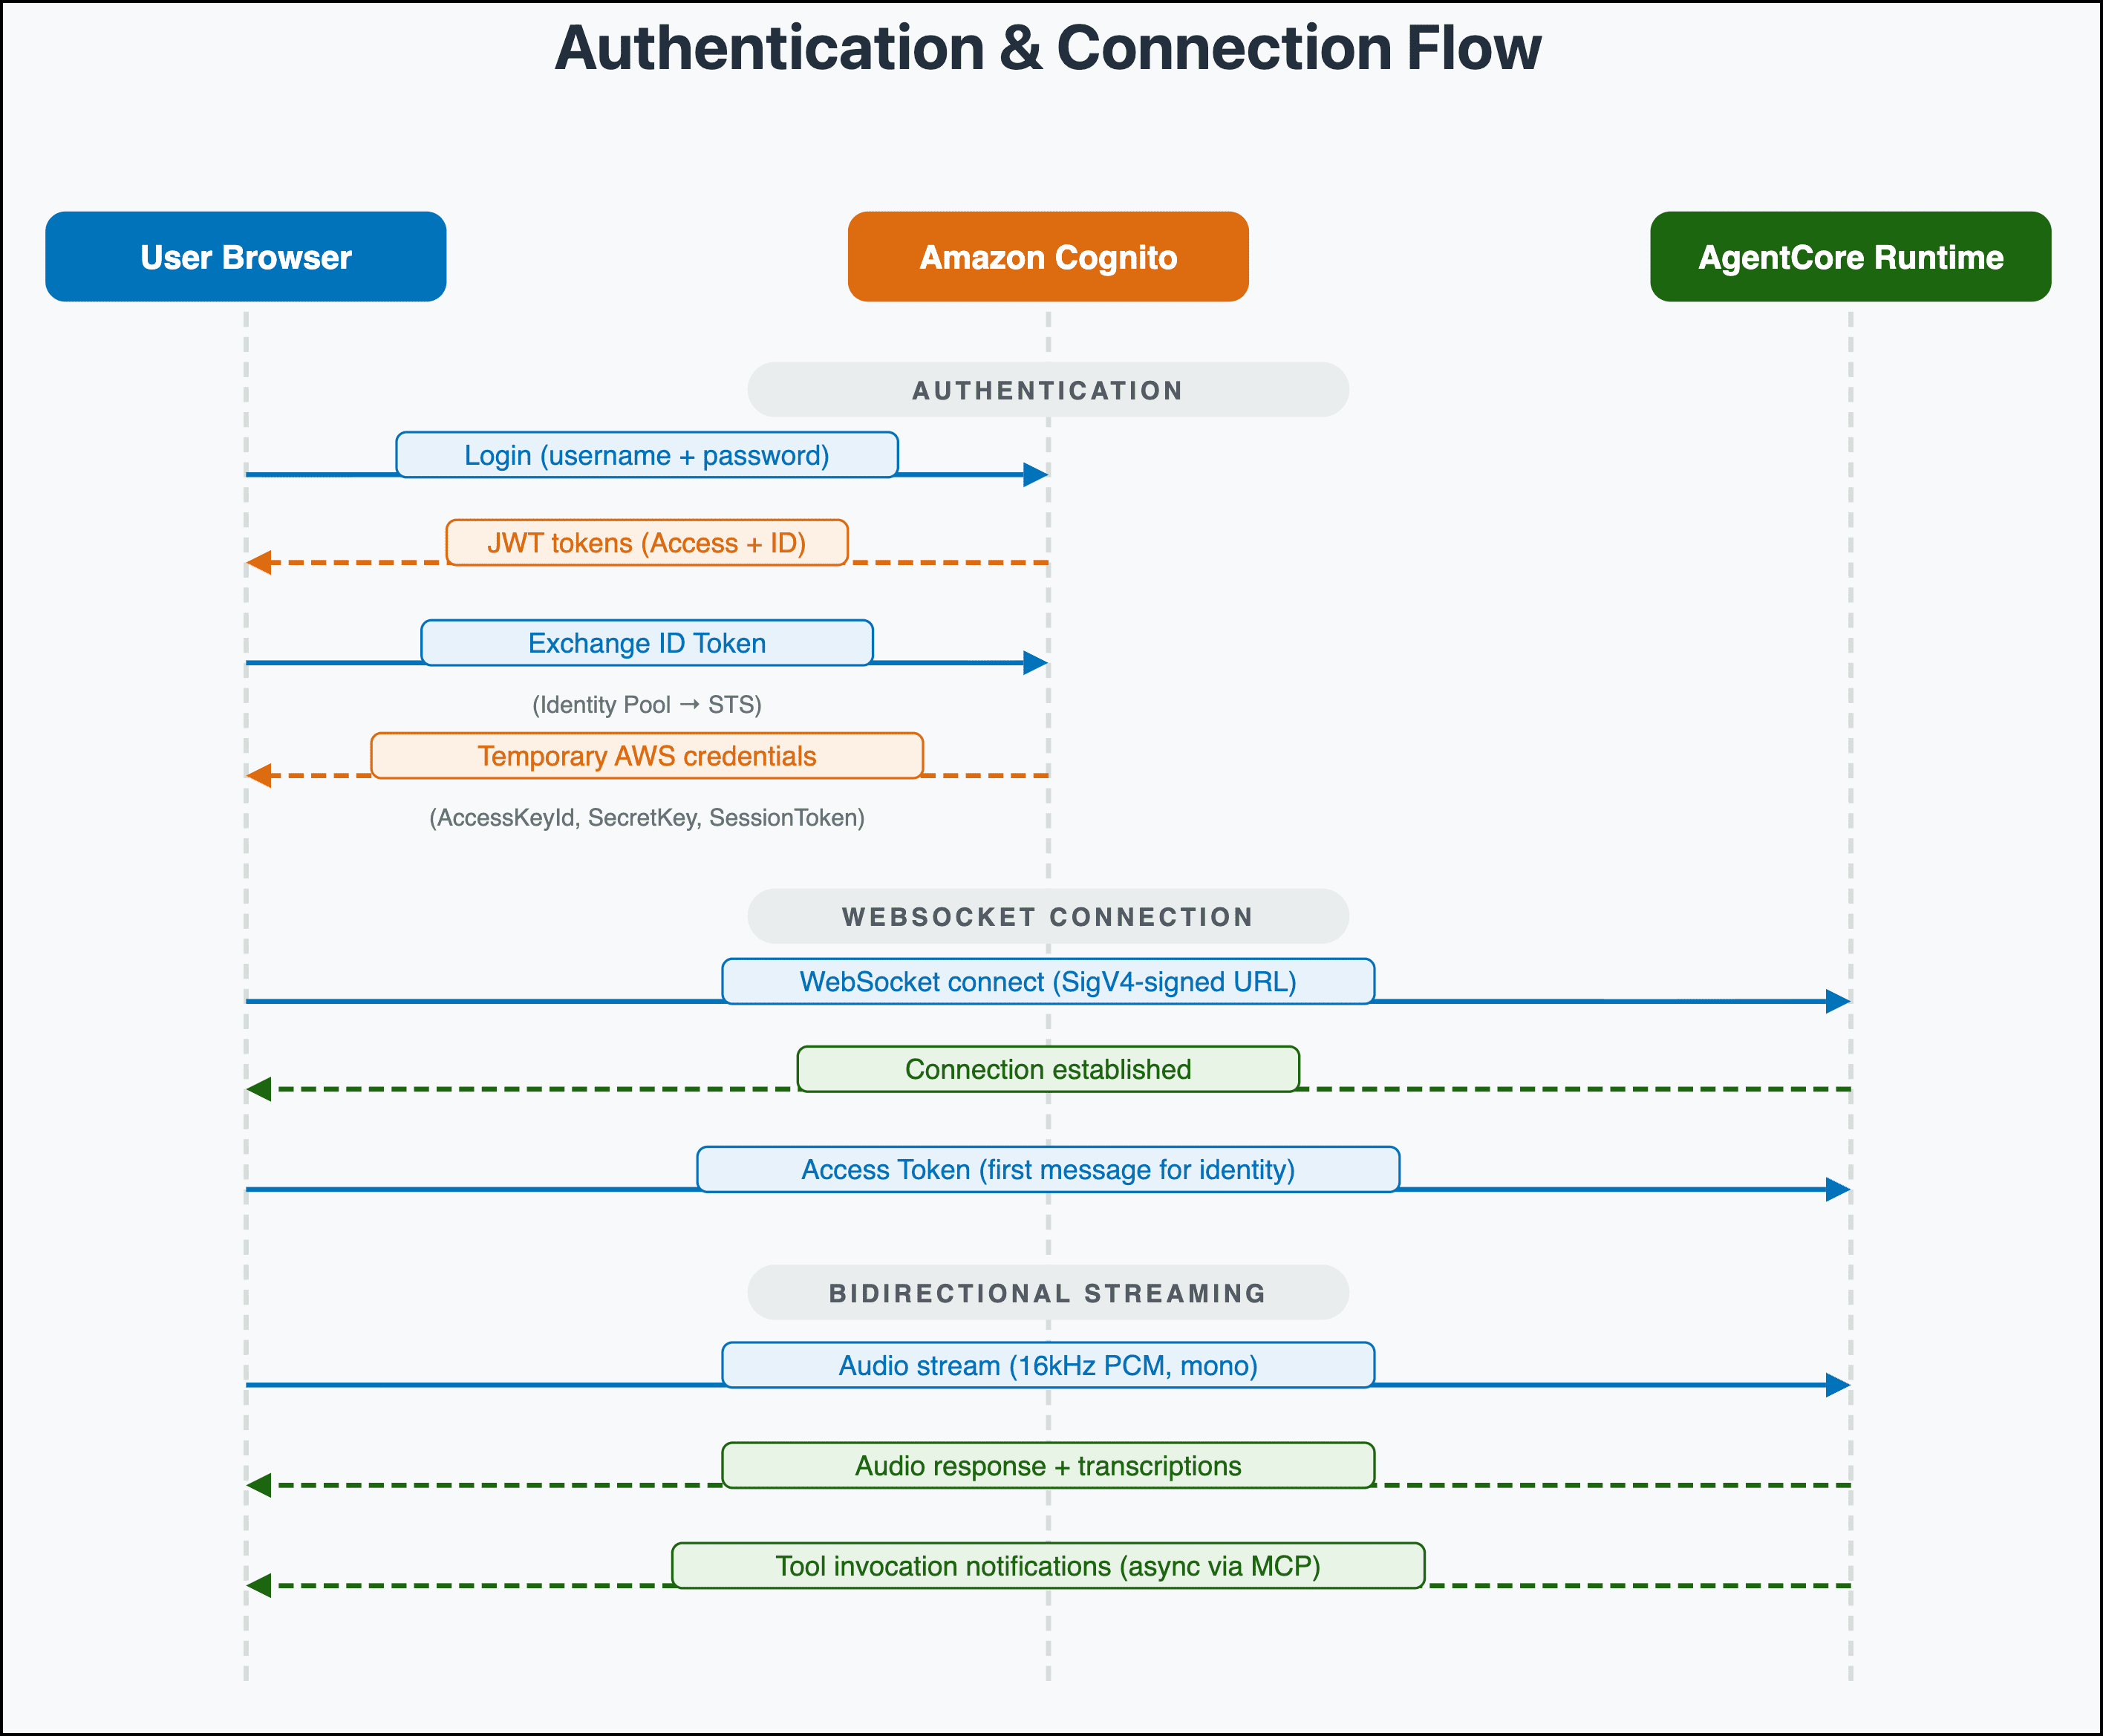
Task: Click the AccessKeyId, SecretKey, SessionToken note
Action: (646, 818)
